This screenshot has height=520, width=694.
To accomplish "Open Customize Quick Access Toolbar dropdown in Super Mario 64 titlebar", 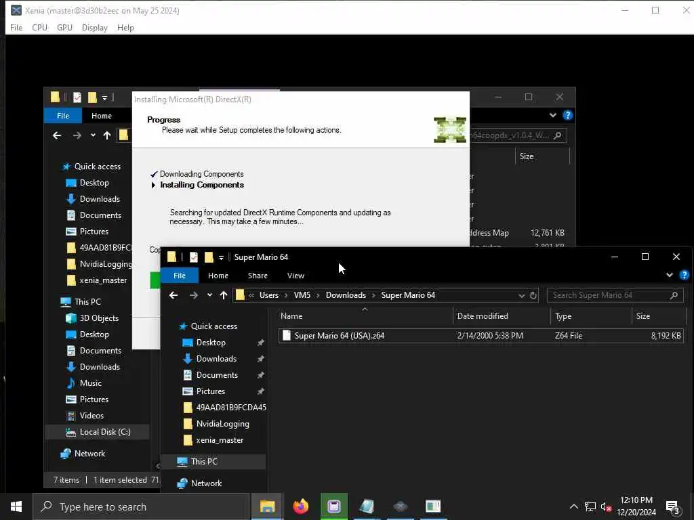I will click(221, 257).
